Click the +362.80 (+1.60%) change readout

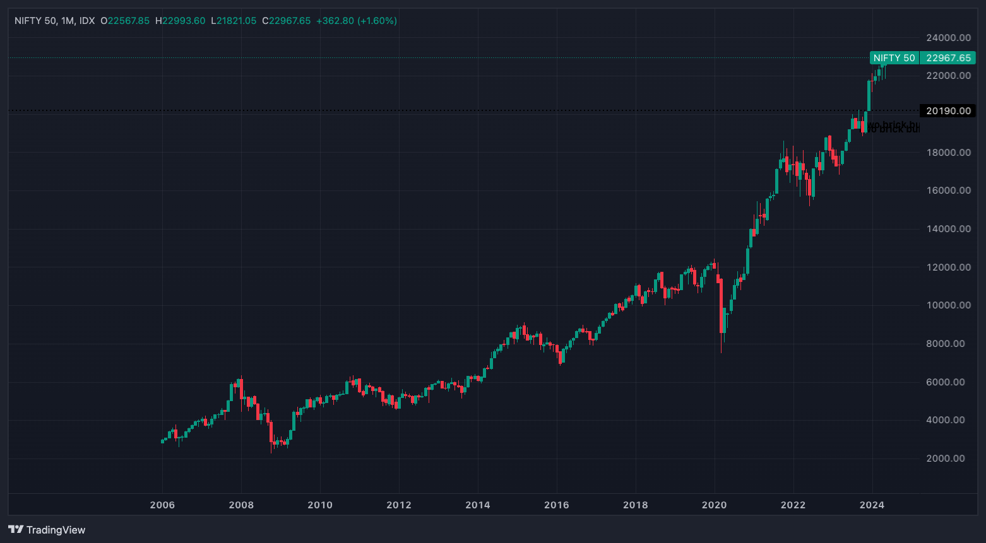click(356, 21)
